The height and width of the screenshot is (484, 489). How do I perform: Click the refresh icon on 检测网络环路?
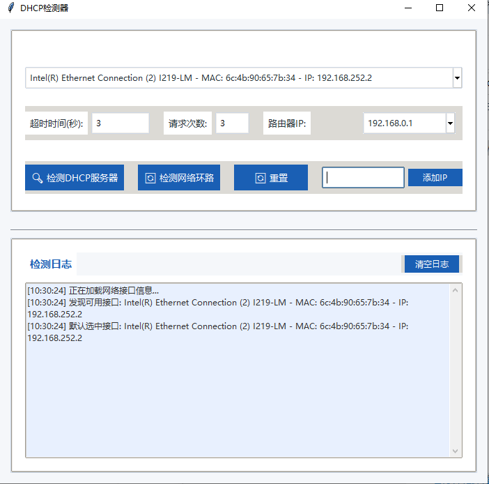pos(150,178)
